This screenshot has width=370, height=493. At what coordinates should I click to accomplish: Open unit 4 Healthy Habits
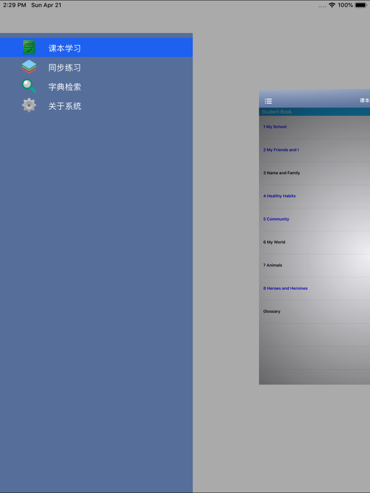314,196
